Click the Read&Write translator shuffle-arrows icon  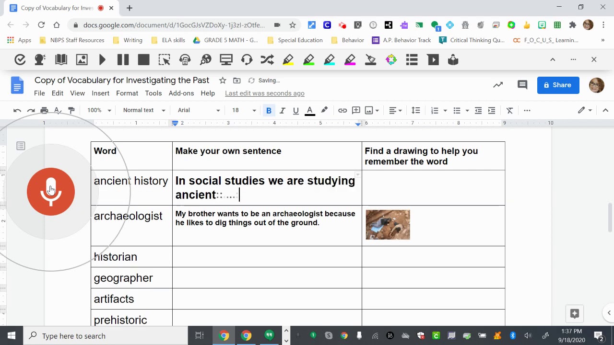coord(267,60)
